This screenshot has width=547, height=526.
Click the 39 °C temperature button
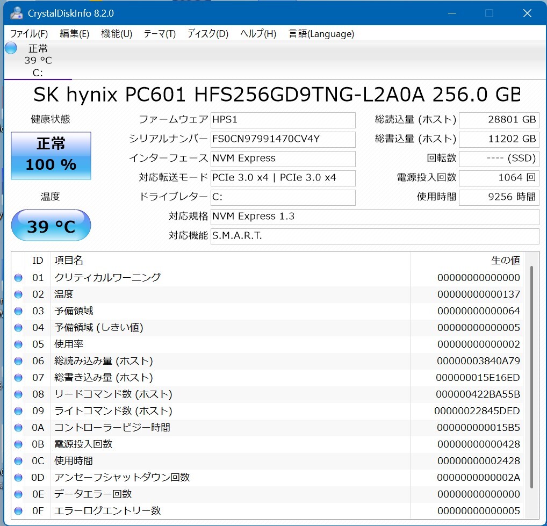51,225
